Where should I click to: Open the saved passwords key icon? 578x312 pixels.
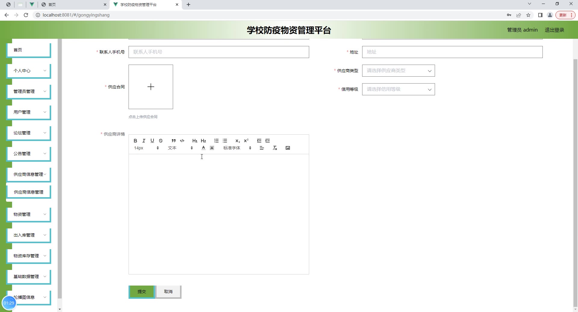tap(509, 15)
